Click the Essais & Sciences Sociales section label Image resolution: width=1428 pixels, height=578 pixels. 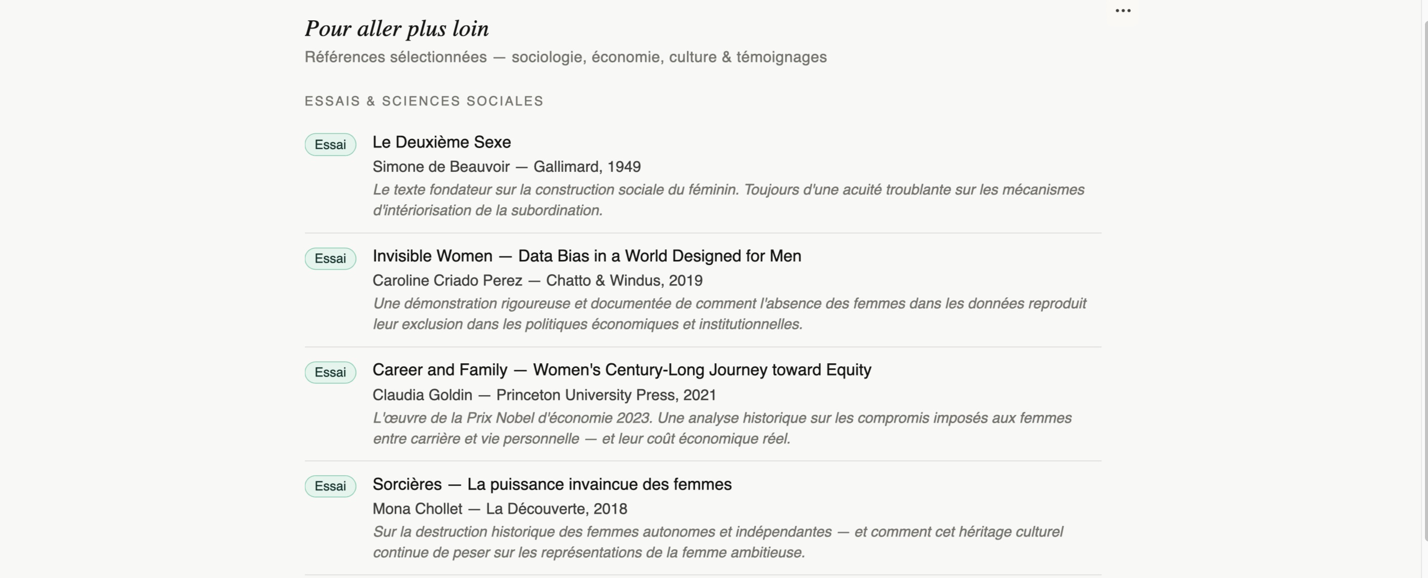click(x=424, y=101)
